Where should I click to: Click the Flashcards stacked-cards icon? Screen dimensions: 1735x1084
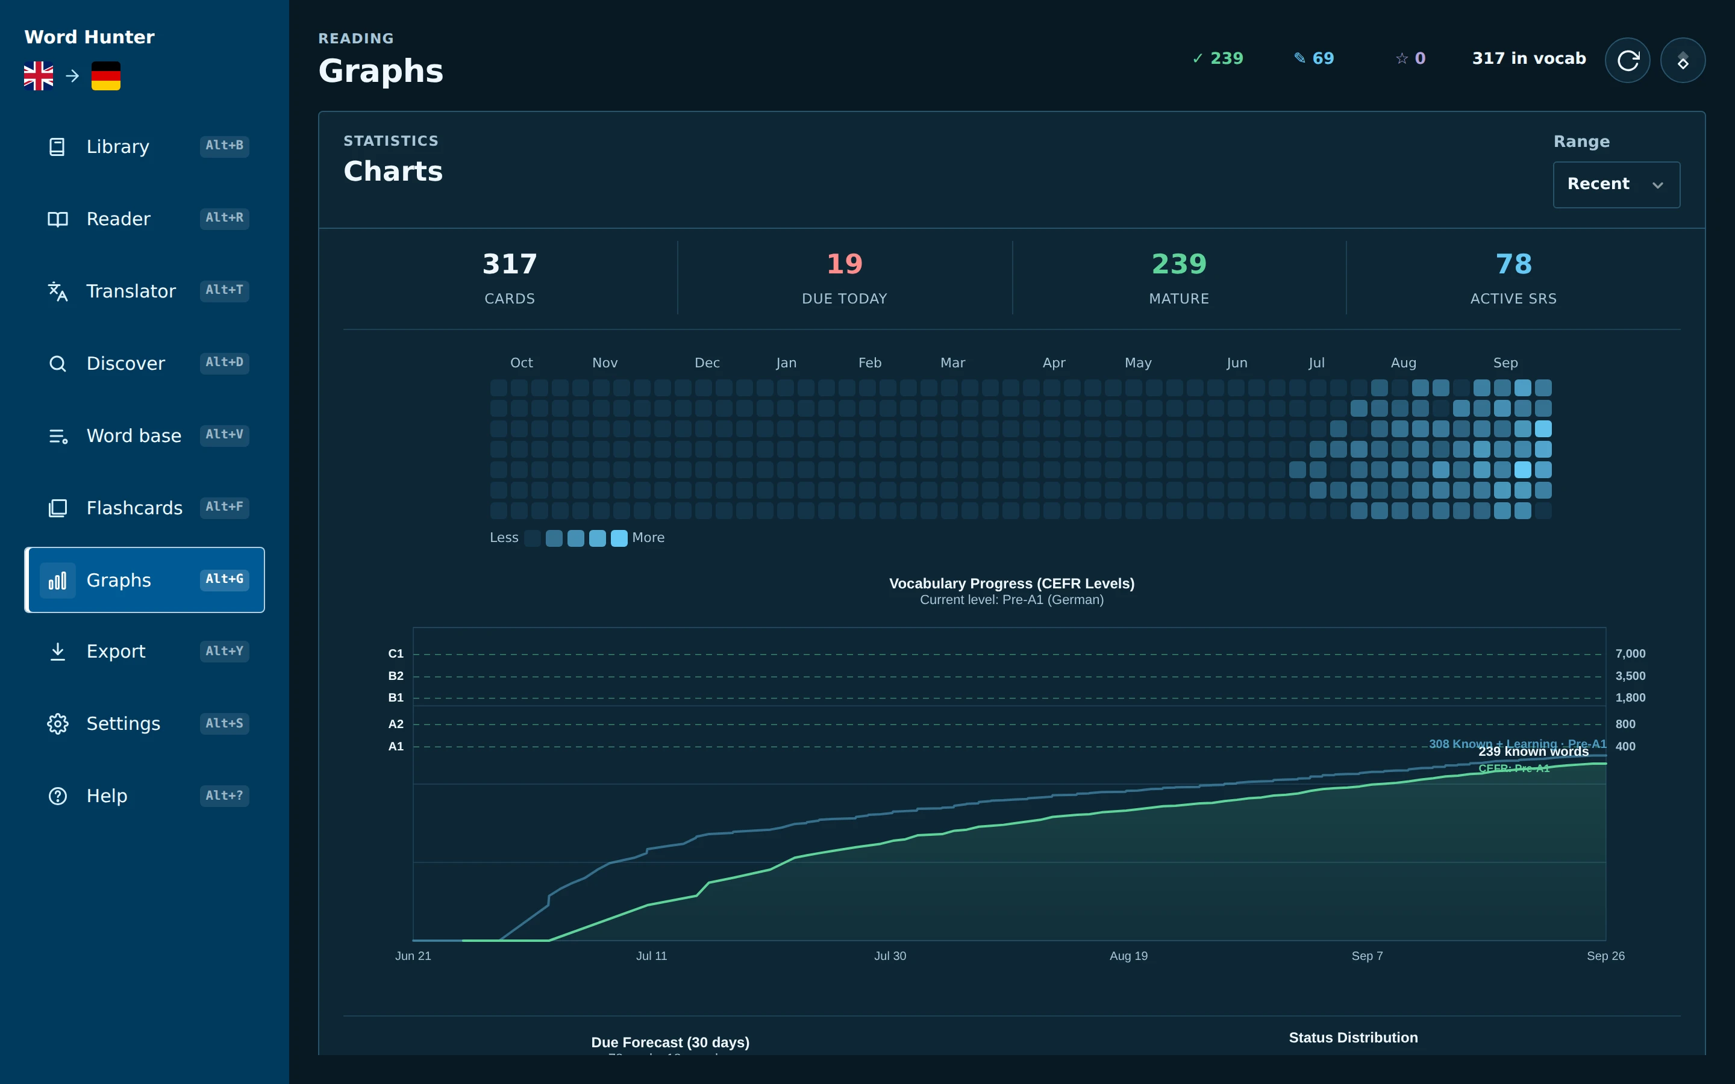57,508
